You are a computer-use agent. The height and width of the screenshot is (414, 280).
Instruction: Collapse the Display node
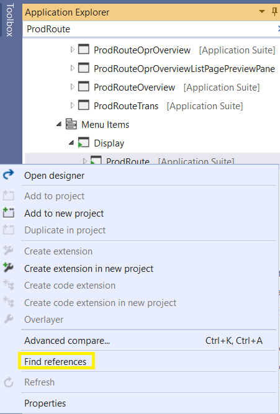pos(71,143)
